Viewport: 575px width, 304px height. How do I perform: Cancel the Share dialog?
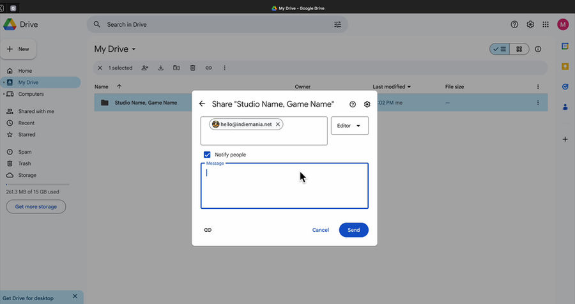(321, 230)
